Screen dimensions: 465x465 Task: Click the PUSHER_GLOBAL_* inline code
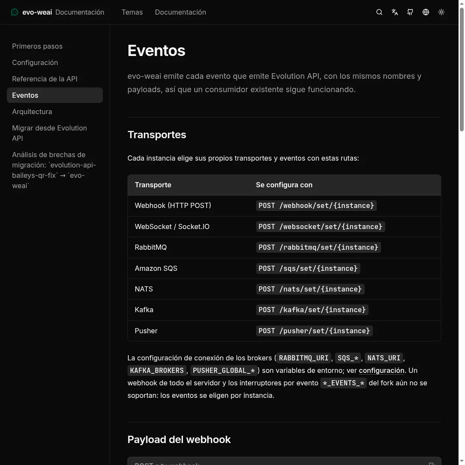tap(223, 370)
